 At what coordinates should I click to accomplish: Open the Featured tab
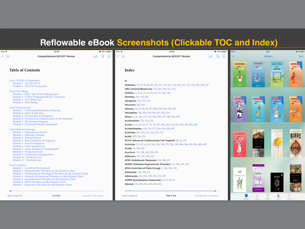(257, 197)
